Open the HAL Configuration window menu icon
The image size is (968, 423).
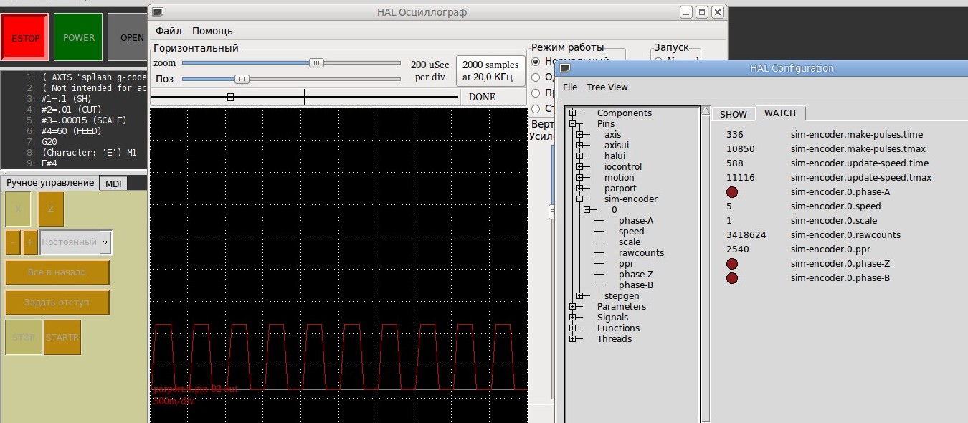click(x=565, y=68)
